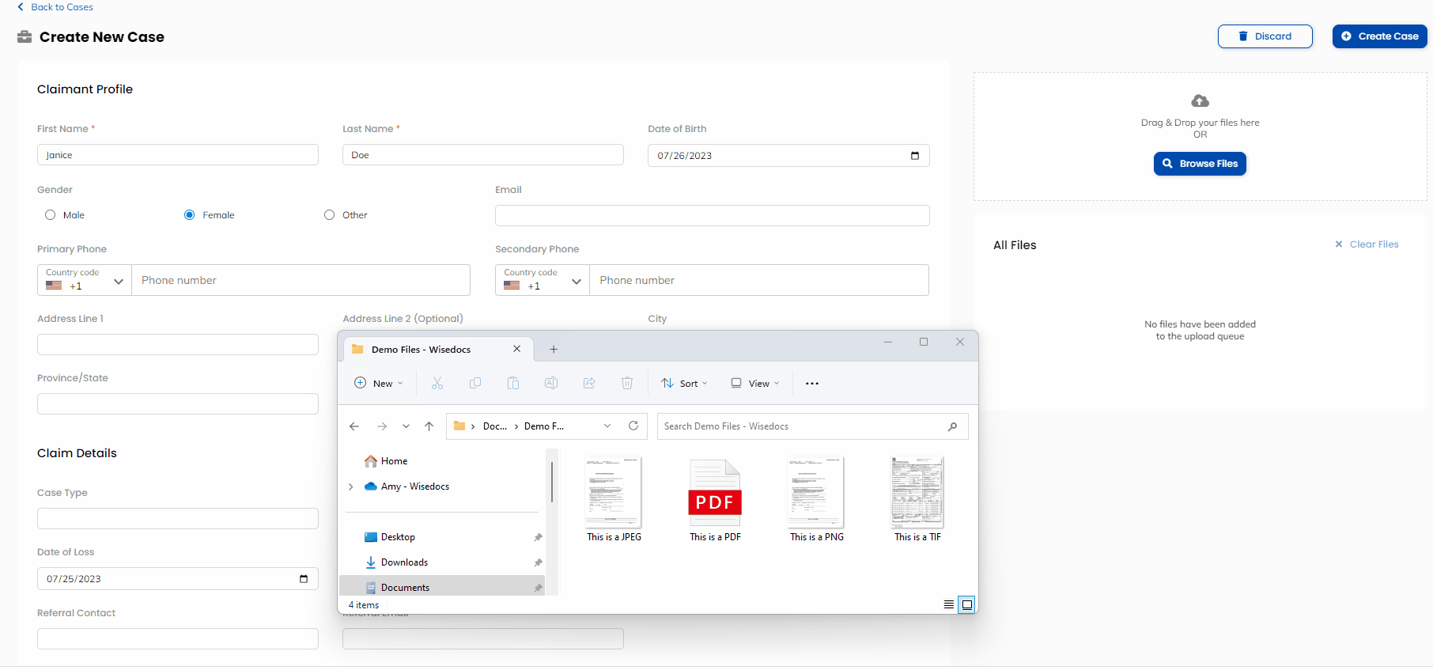Screen dimensions: 1433x670
Task: Click the pin icon next to Desktop
Action: 538,537
